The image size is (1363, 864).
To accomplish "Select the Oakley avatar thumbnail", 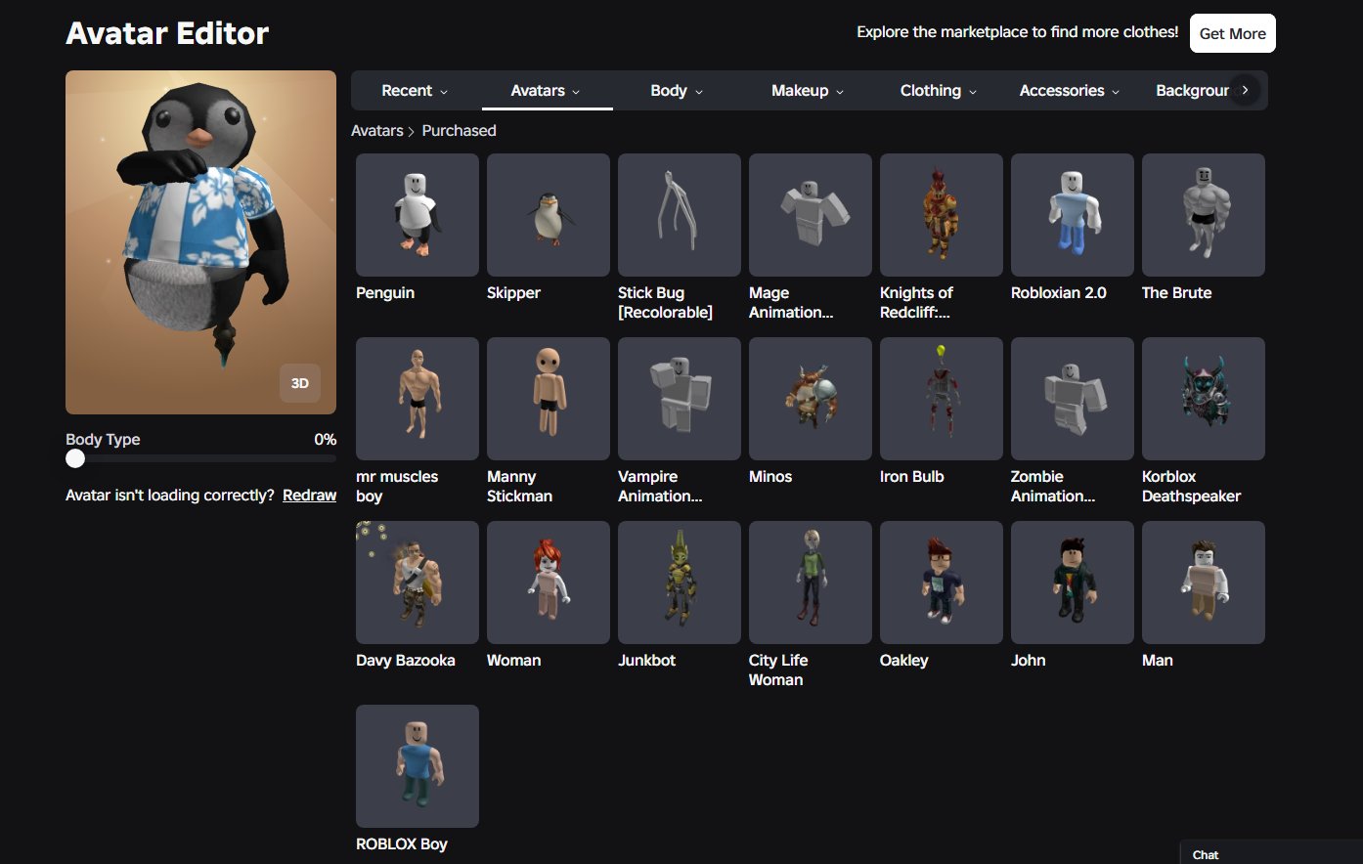I will pyautogui.click(x=942, y=583).
